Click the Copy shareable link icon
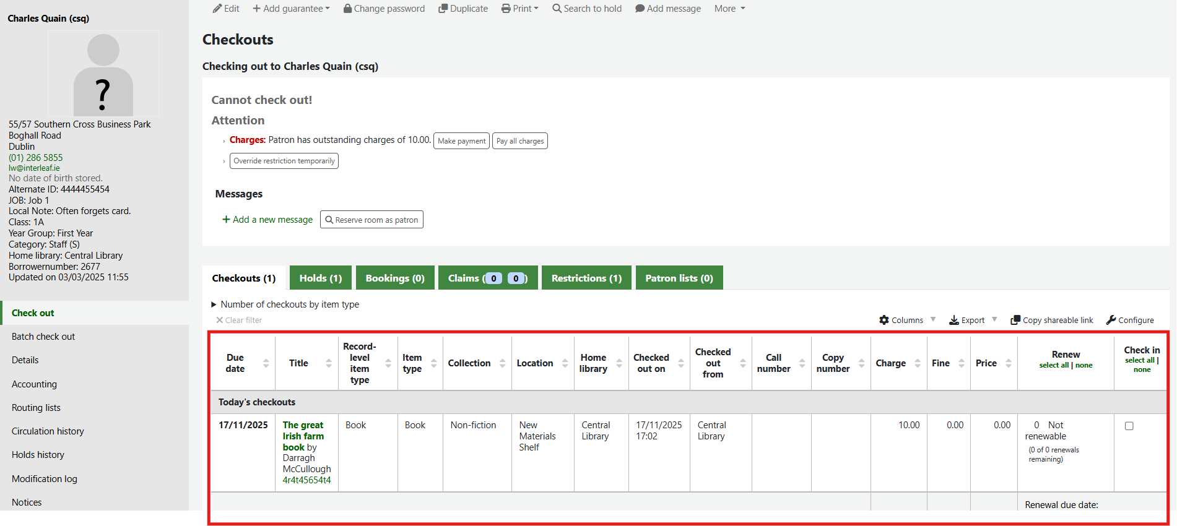1177x526 pixels. click(x=1015, y=320)
